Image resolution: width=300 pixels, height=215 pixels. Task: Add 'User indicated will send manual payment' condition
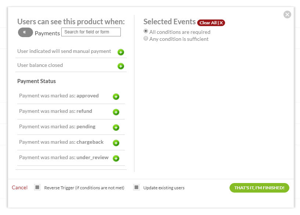coord(120,52)
